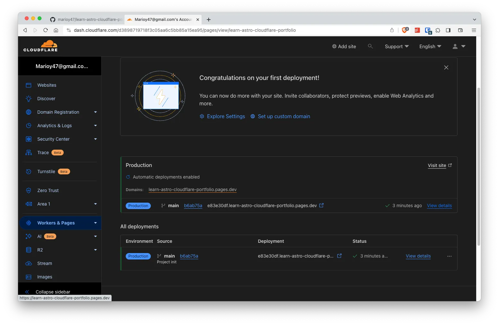Screen dimensions: 499x325
Task: Reload the page
Action: click(46, 30)
